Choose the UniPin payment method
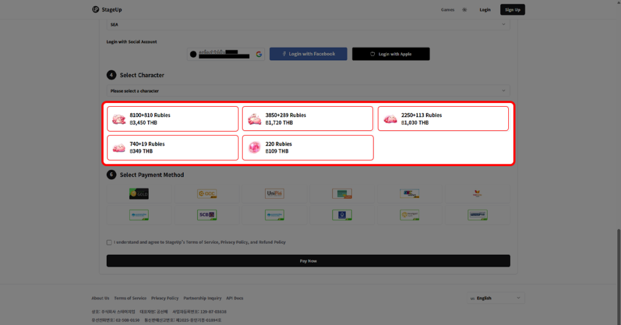 (x=274, y=194)
